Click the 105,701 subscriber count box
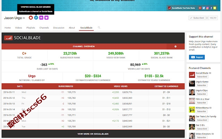This screenshot has width=222, height=139. (x=213, y=18)
